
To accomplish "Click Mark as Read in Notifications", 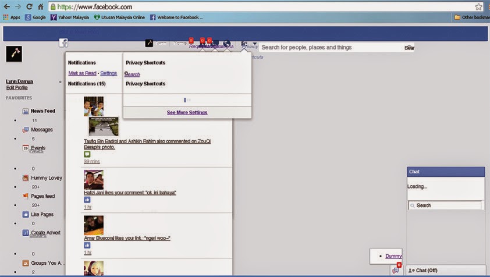I will tap(82, 73).
